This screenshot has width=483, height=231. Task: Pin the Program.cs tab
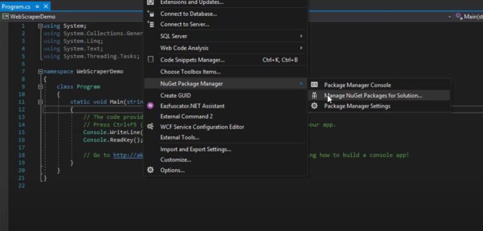pos(37,6)
